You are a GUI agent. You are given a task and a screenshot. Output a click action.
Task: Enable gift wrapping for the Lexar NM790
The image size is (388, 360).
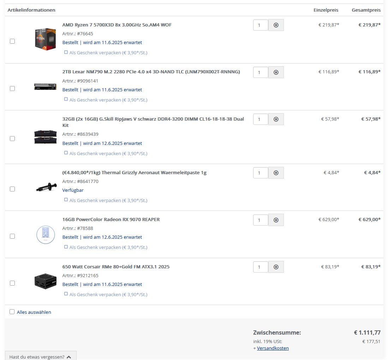[66, 99]
